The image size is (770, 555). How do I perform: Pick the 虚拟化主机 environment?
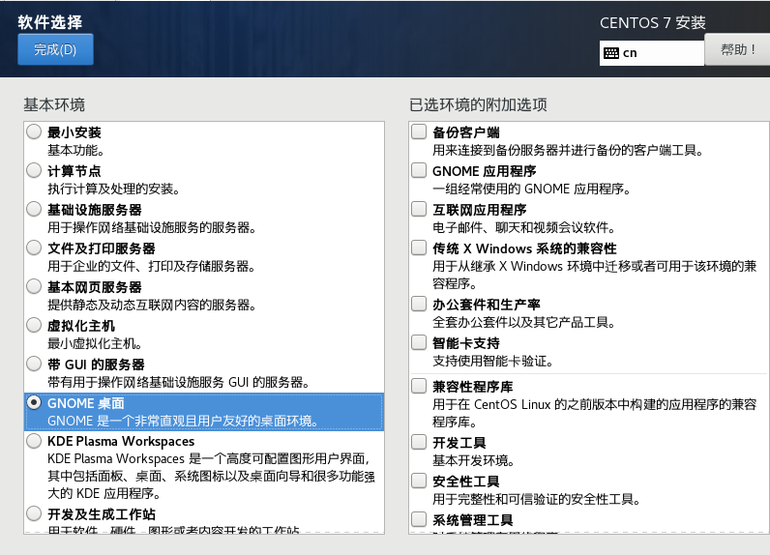pyautogui.click(x=34, y=325)
